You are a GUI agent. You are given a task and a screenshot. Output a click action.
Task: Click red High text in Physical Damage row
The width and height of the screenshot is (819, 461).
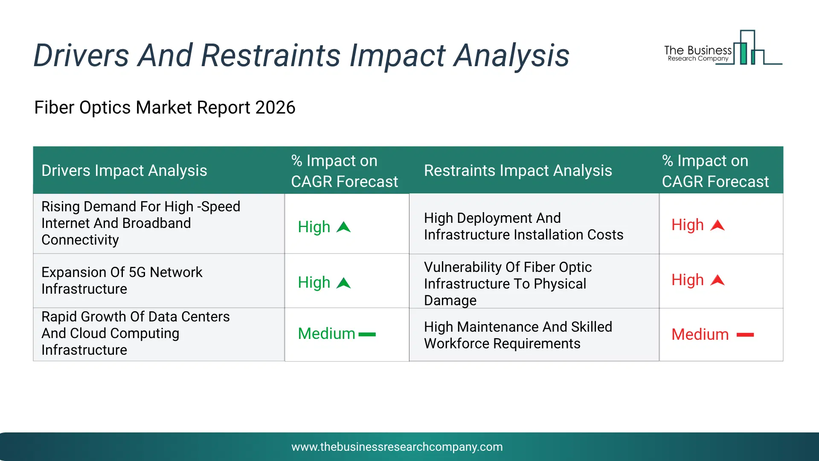(688, 280)
